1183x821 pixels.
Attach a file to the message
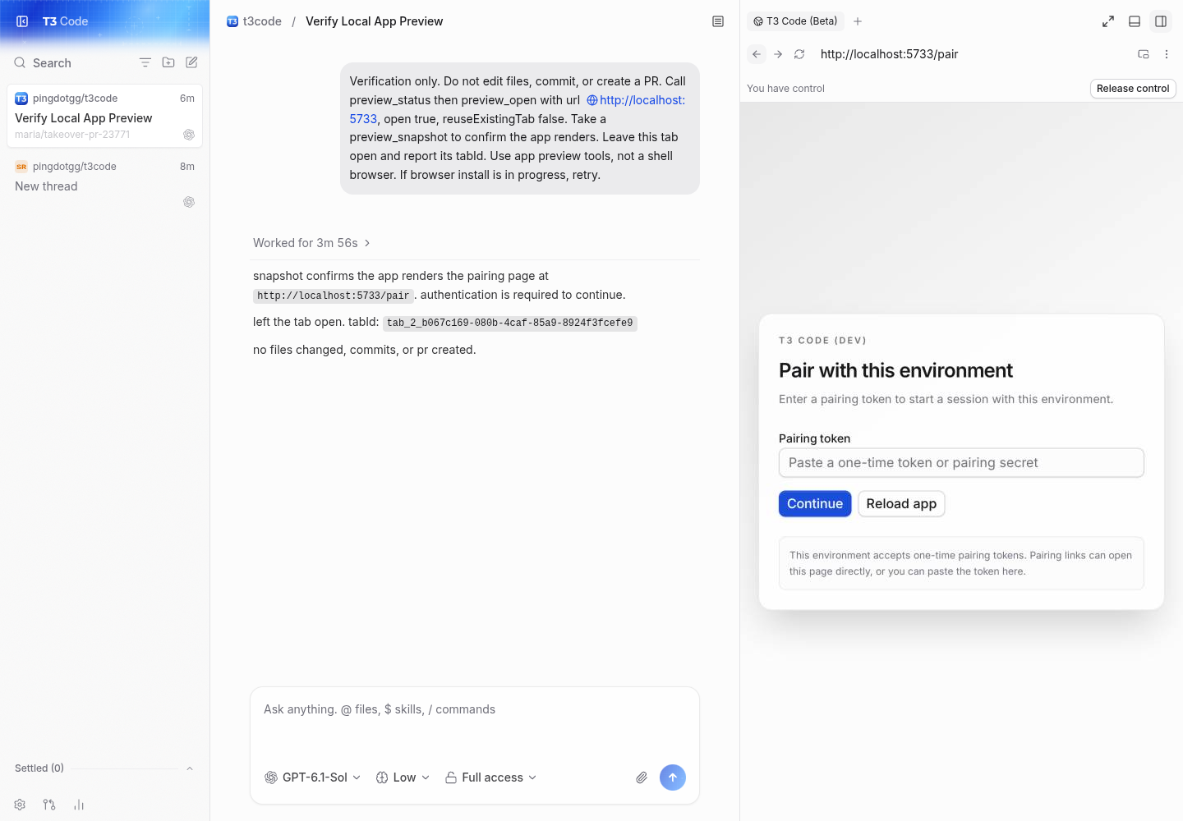642,777
